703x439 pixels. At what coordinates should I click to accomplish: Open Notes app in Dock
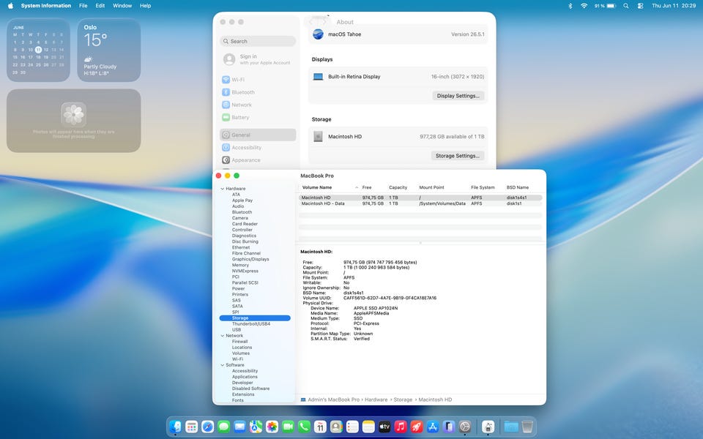pos(368,427)
